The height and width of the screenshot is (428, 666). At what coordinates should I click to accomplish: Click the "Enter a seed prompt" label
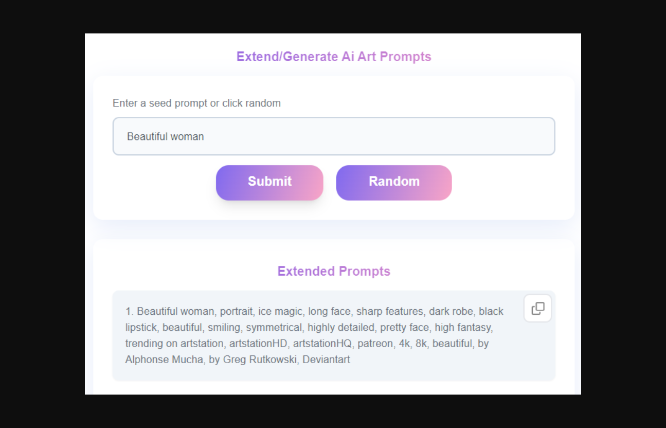tap(196, 103)
